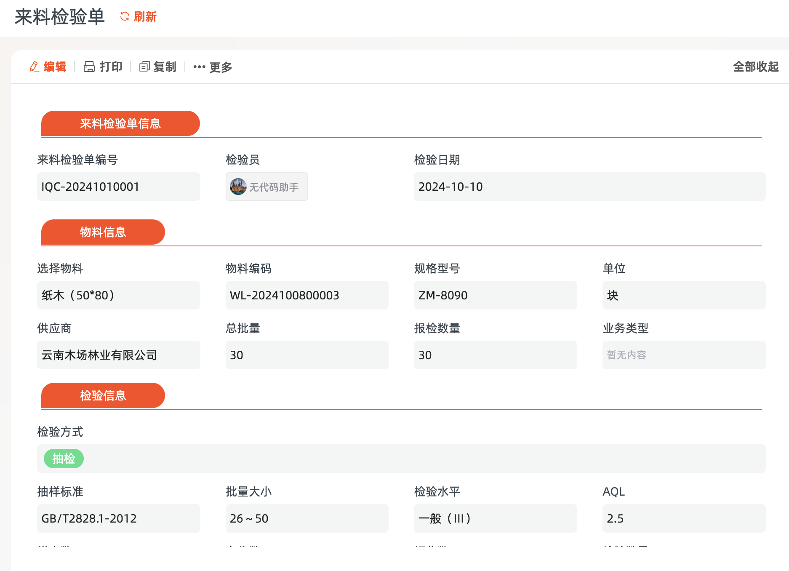The width and height of the screenshot is (789, 571).
Task: Collapse the 检验信息 section header
Action: pos(103,395)
